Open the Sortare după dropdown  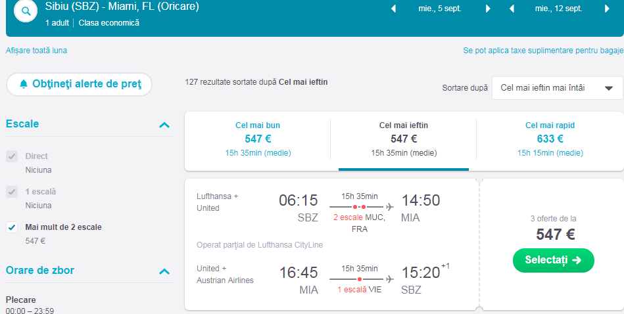[557, 88]
